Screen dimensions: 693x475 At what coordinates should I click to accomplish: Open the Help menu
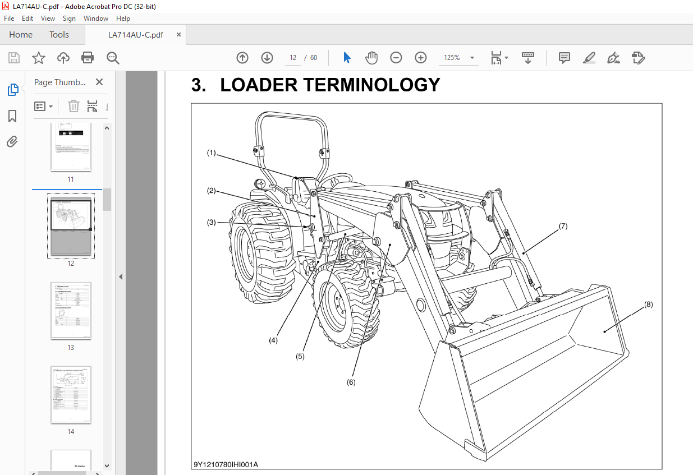[x=123, y=19]
